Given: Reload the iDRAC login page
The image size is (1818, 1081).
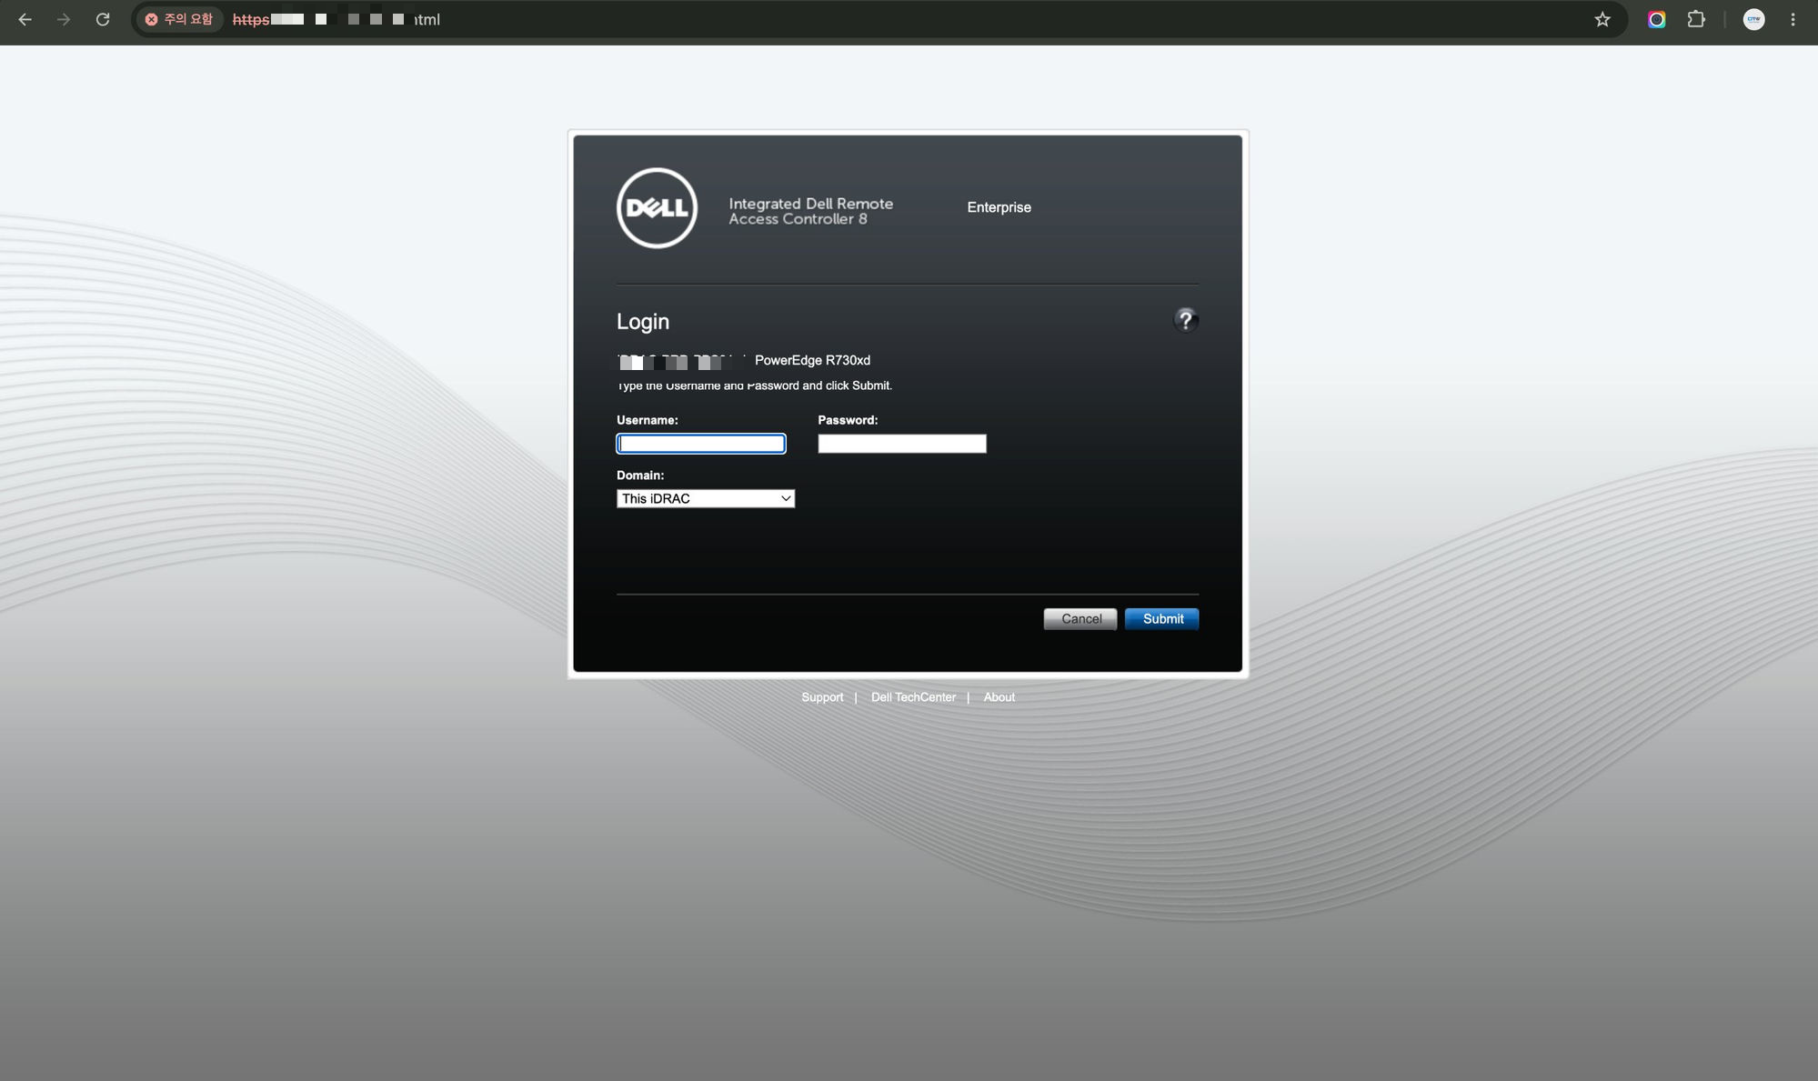Looking at the screenshot, I should (x=103, y=19).
